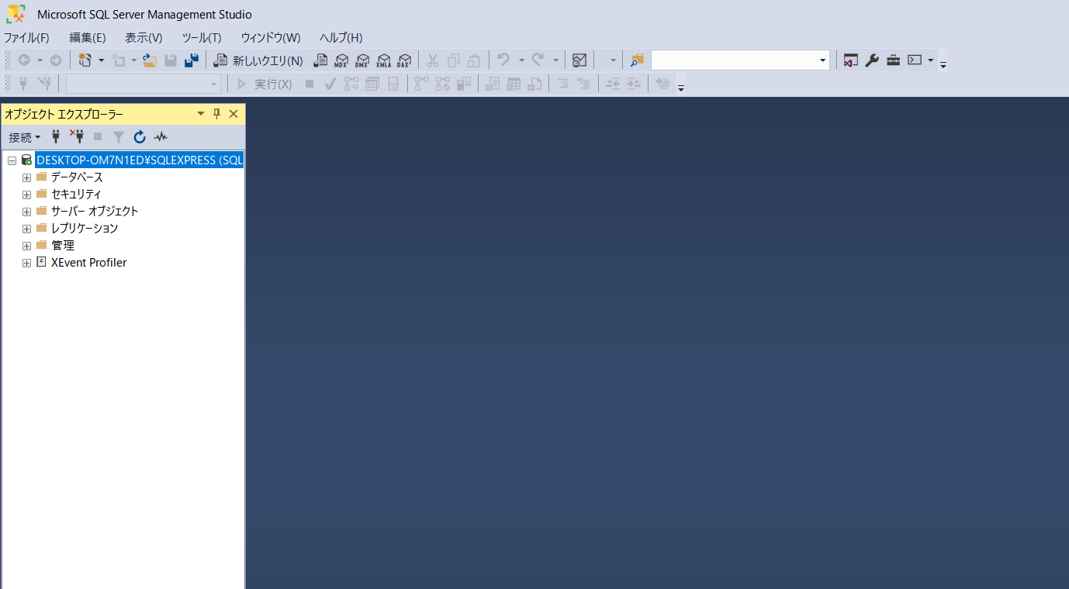1069x589 pixels.
Task: Click the New Project icon in toolbar
Action: 85,60
